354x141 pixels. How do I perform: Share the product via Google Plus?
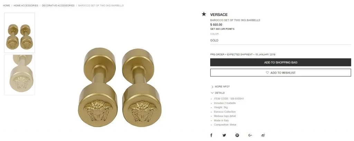(x=250, y=135)
